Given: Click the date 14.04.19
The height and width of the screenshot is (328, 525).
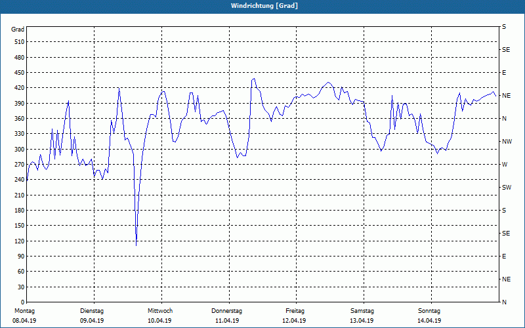Looking at the screenshot, I should click(429, 321).
